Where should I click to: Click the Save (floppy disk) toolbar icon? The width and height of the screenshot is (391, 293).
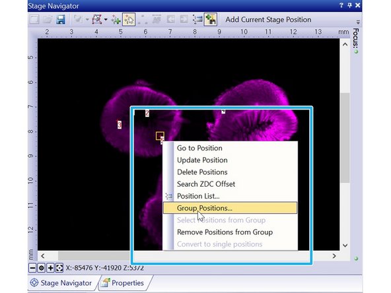(61, 19)
